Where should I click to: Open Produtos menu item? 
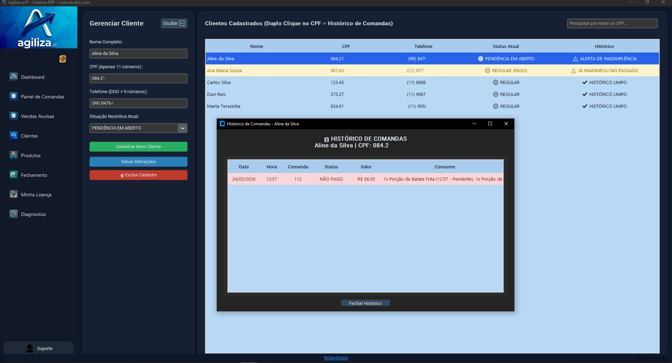coord(31,155)
